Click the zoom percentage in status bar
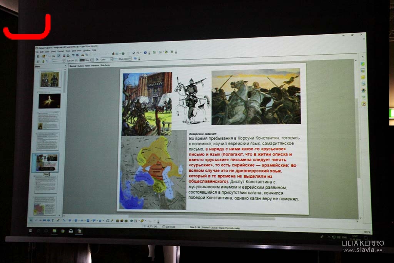Screen dimensions: 394x263 tap(367, 232)
